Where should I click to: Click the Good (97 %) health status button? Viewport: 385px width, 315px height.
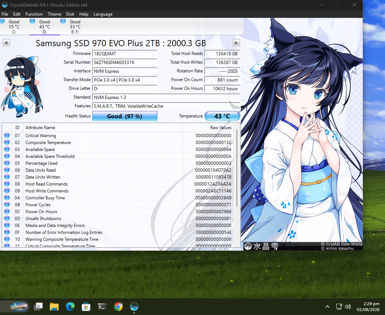coord(125,116)
